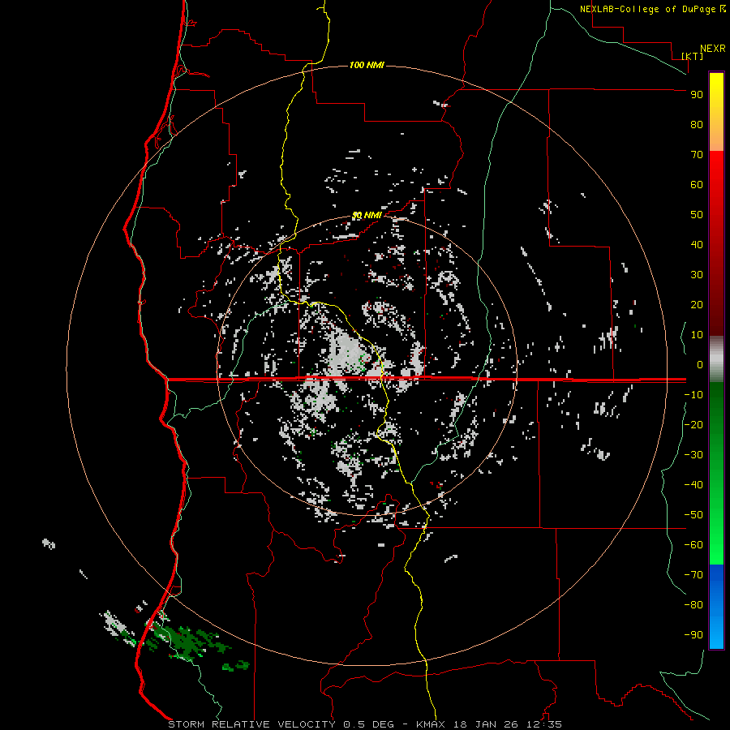Viewport: 730px width, 730px height.
Task: Click the -30 value on velocity scale
Action: 693,455
